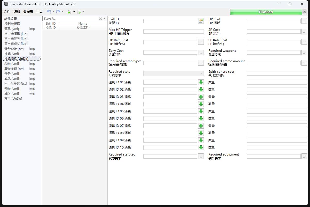Open the Required state dropdown

(x=173, y=73)
